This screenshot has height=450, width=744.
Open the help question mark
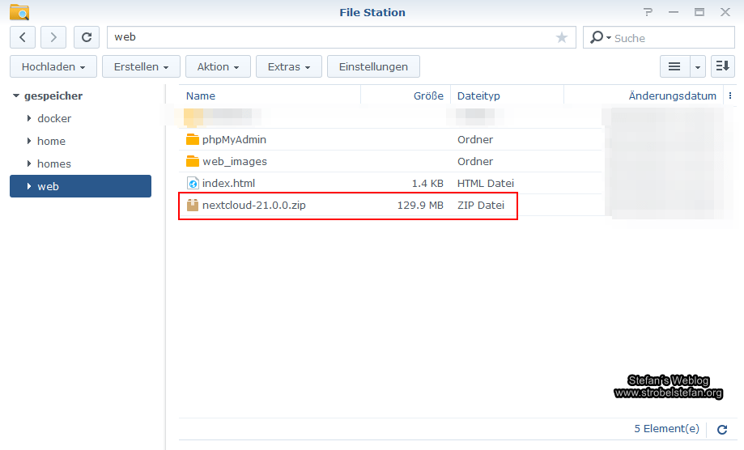(648, 12)
